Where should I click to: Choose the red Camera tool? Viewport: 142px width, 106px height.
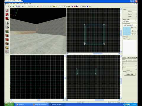click(x=7, y=19)
